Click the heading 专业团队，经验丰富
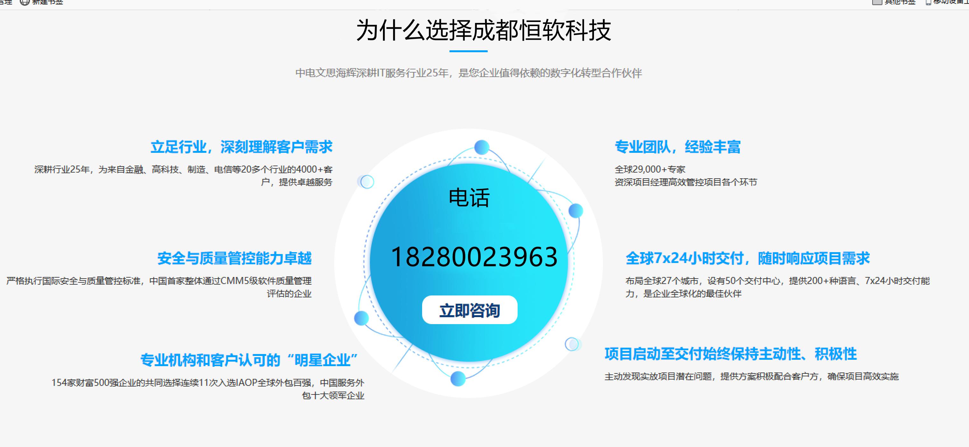 pos(677,147)
